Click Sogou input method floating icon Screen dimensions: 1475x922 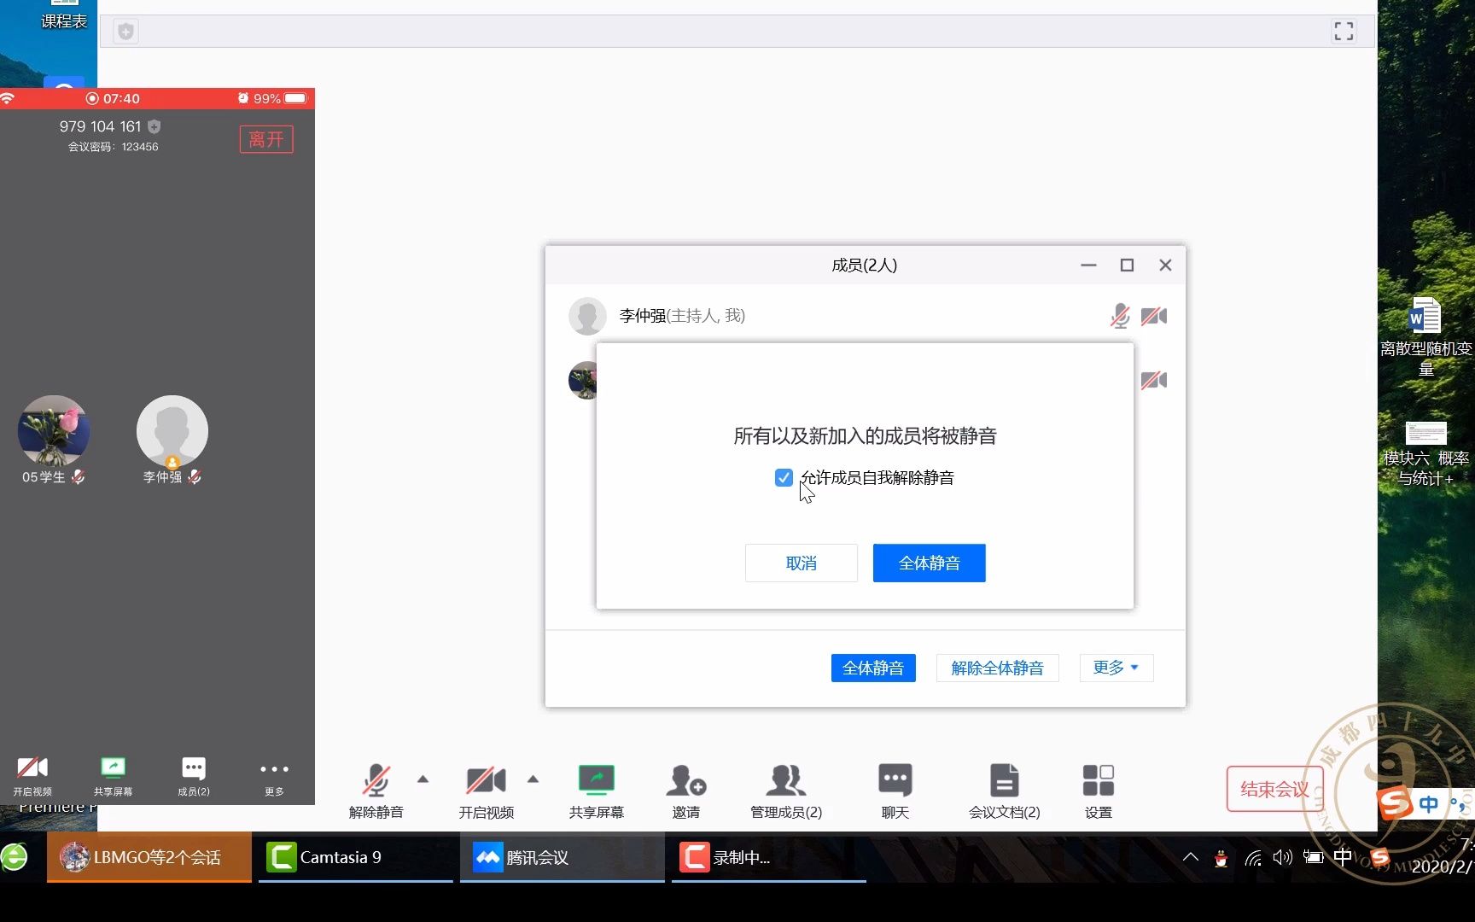coord(1396,803)
